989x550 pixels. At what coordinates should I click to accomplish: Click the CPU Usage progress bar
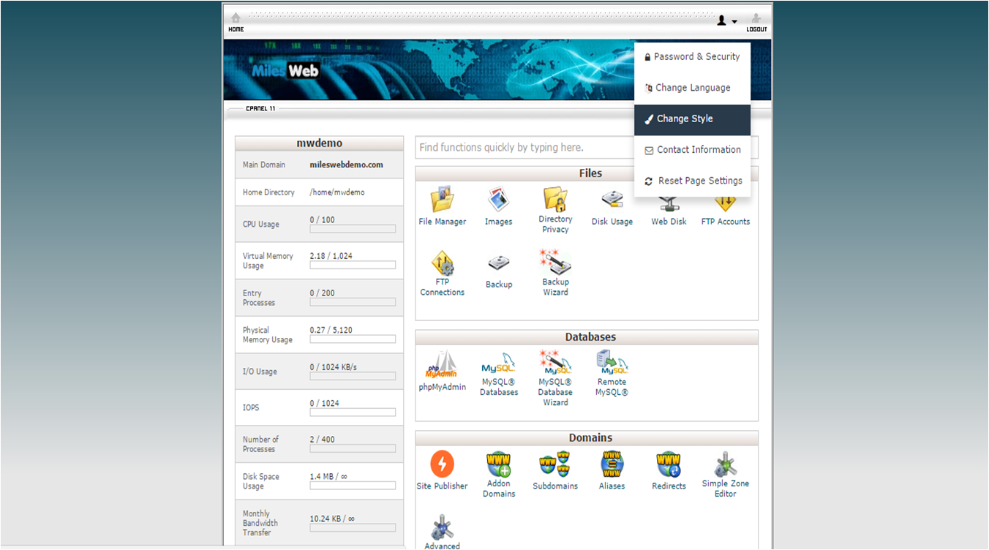(x=353, y=229)
